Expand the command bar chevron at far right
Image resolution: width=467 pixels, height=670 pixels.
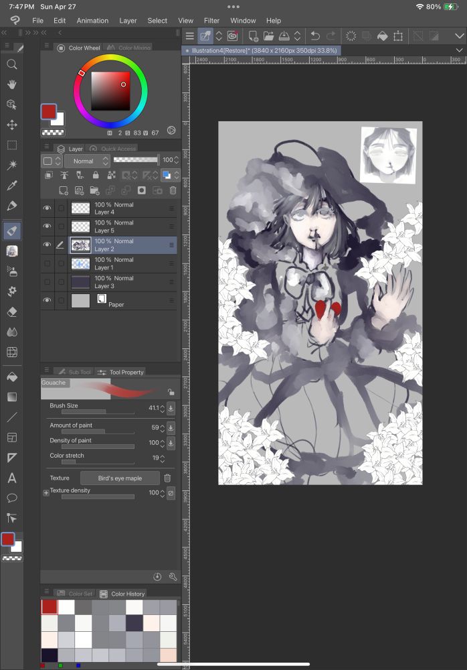tap(460, 36)
